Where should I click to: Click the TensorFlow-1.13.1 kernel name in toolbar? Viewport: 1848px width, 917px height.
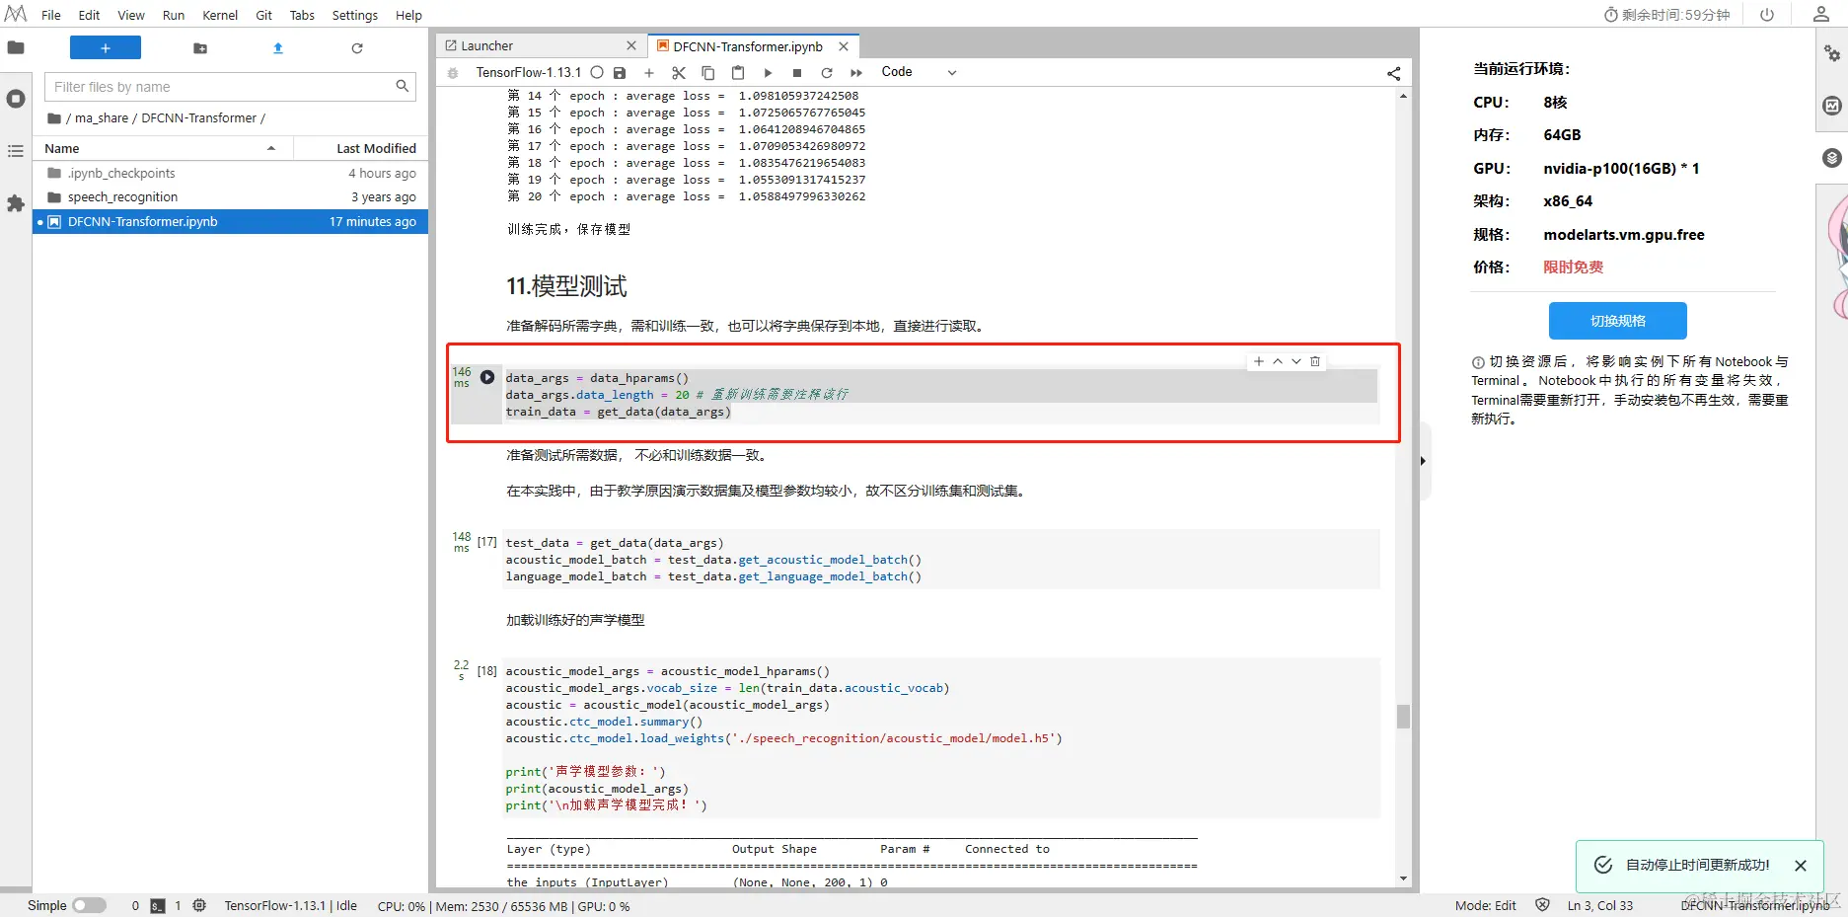pyautogui.click(x=529, y=72)
